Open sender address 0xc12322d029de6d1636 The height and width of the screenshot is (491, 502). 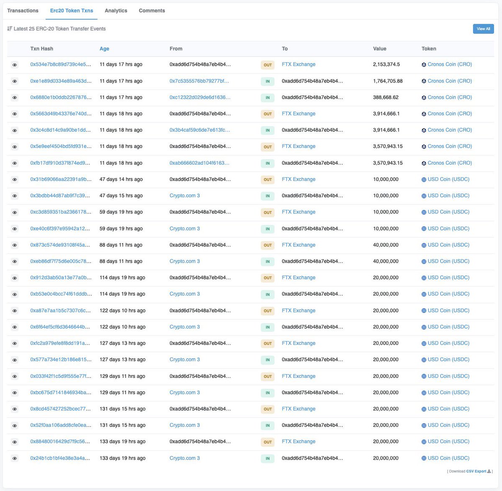tap(200, 97)
